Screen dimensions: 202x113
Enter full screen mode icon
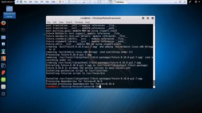tap(99, 2)
